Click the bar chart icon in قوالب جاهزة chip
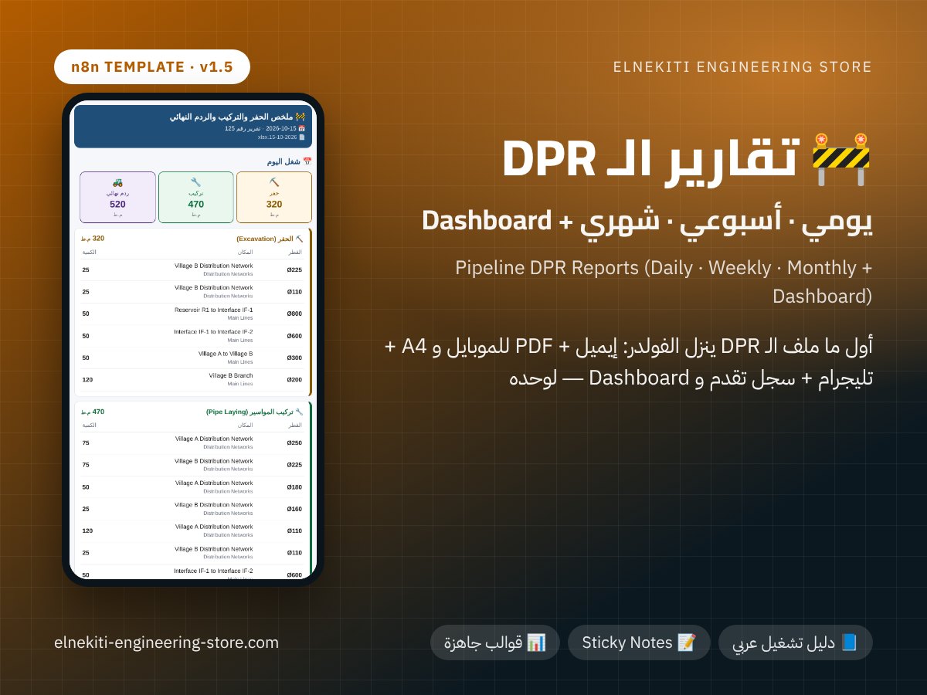 (536, 642)
